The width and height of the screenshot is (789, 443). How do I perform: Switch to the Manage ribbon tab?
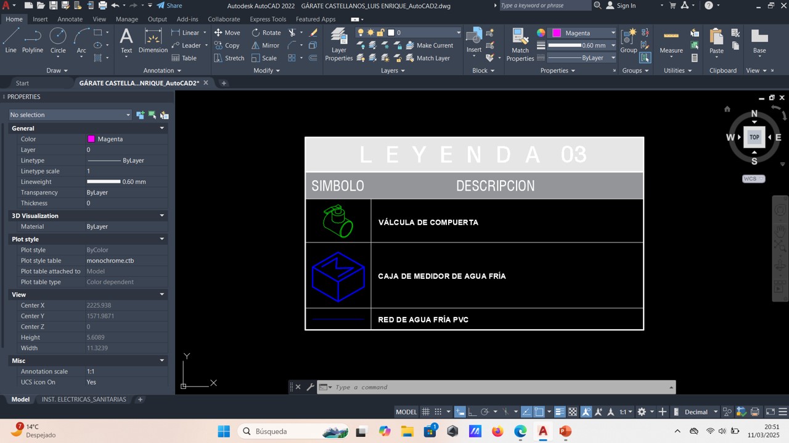coord(127,19)
